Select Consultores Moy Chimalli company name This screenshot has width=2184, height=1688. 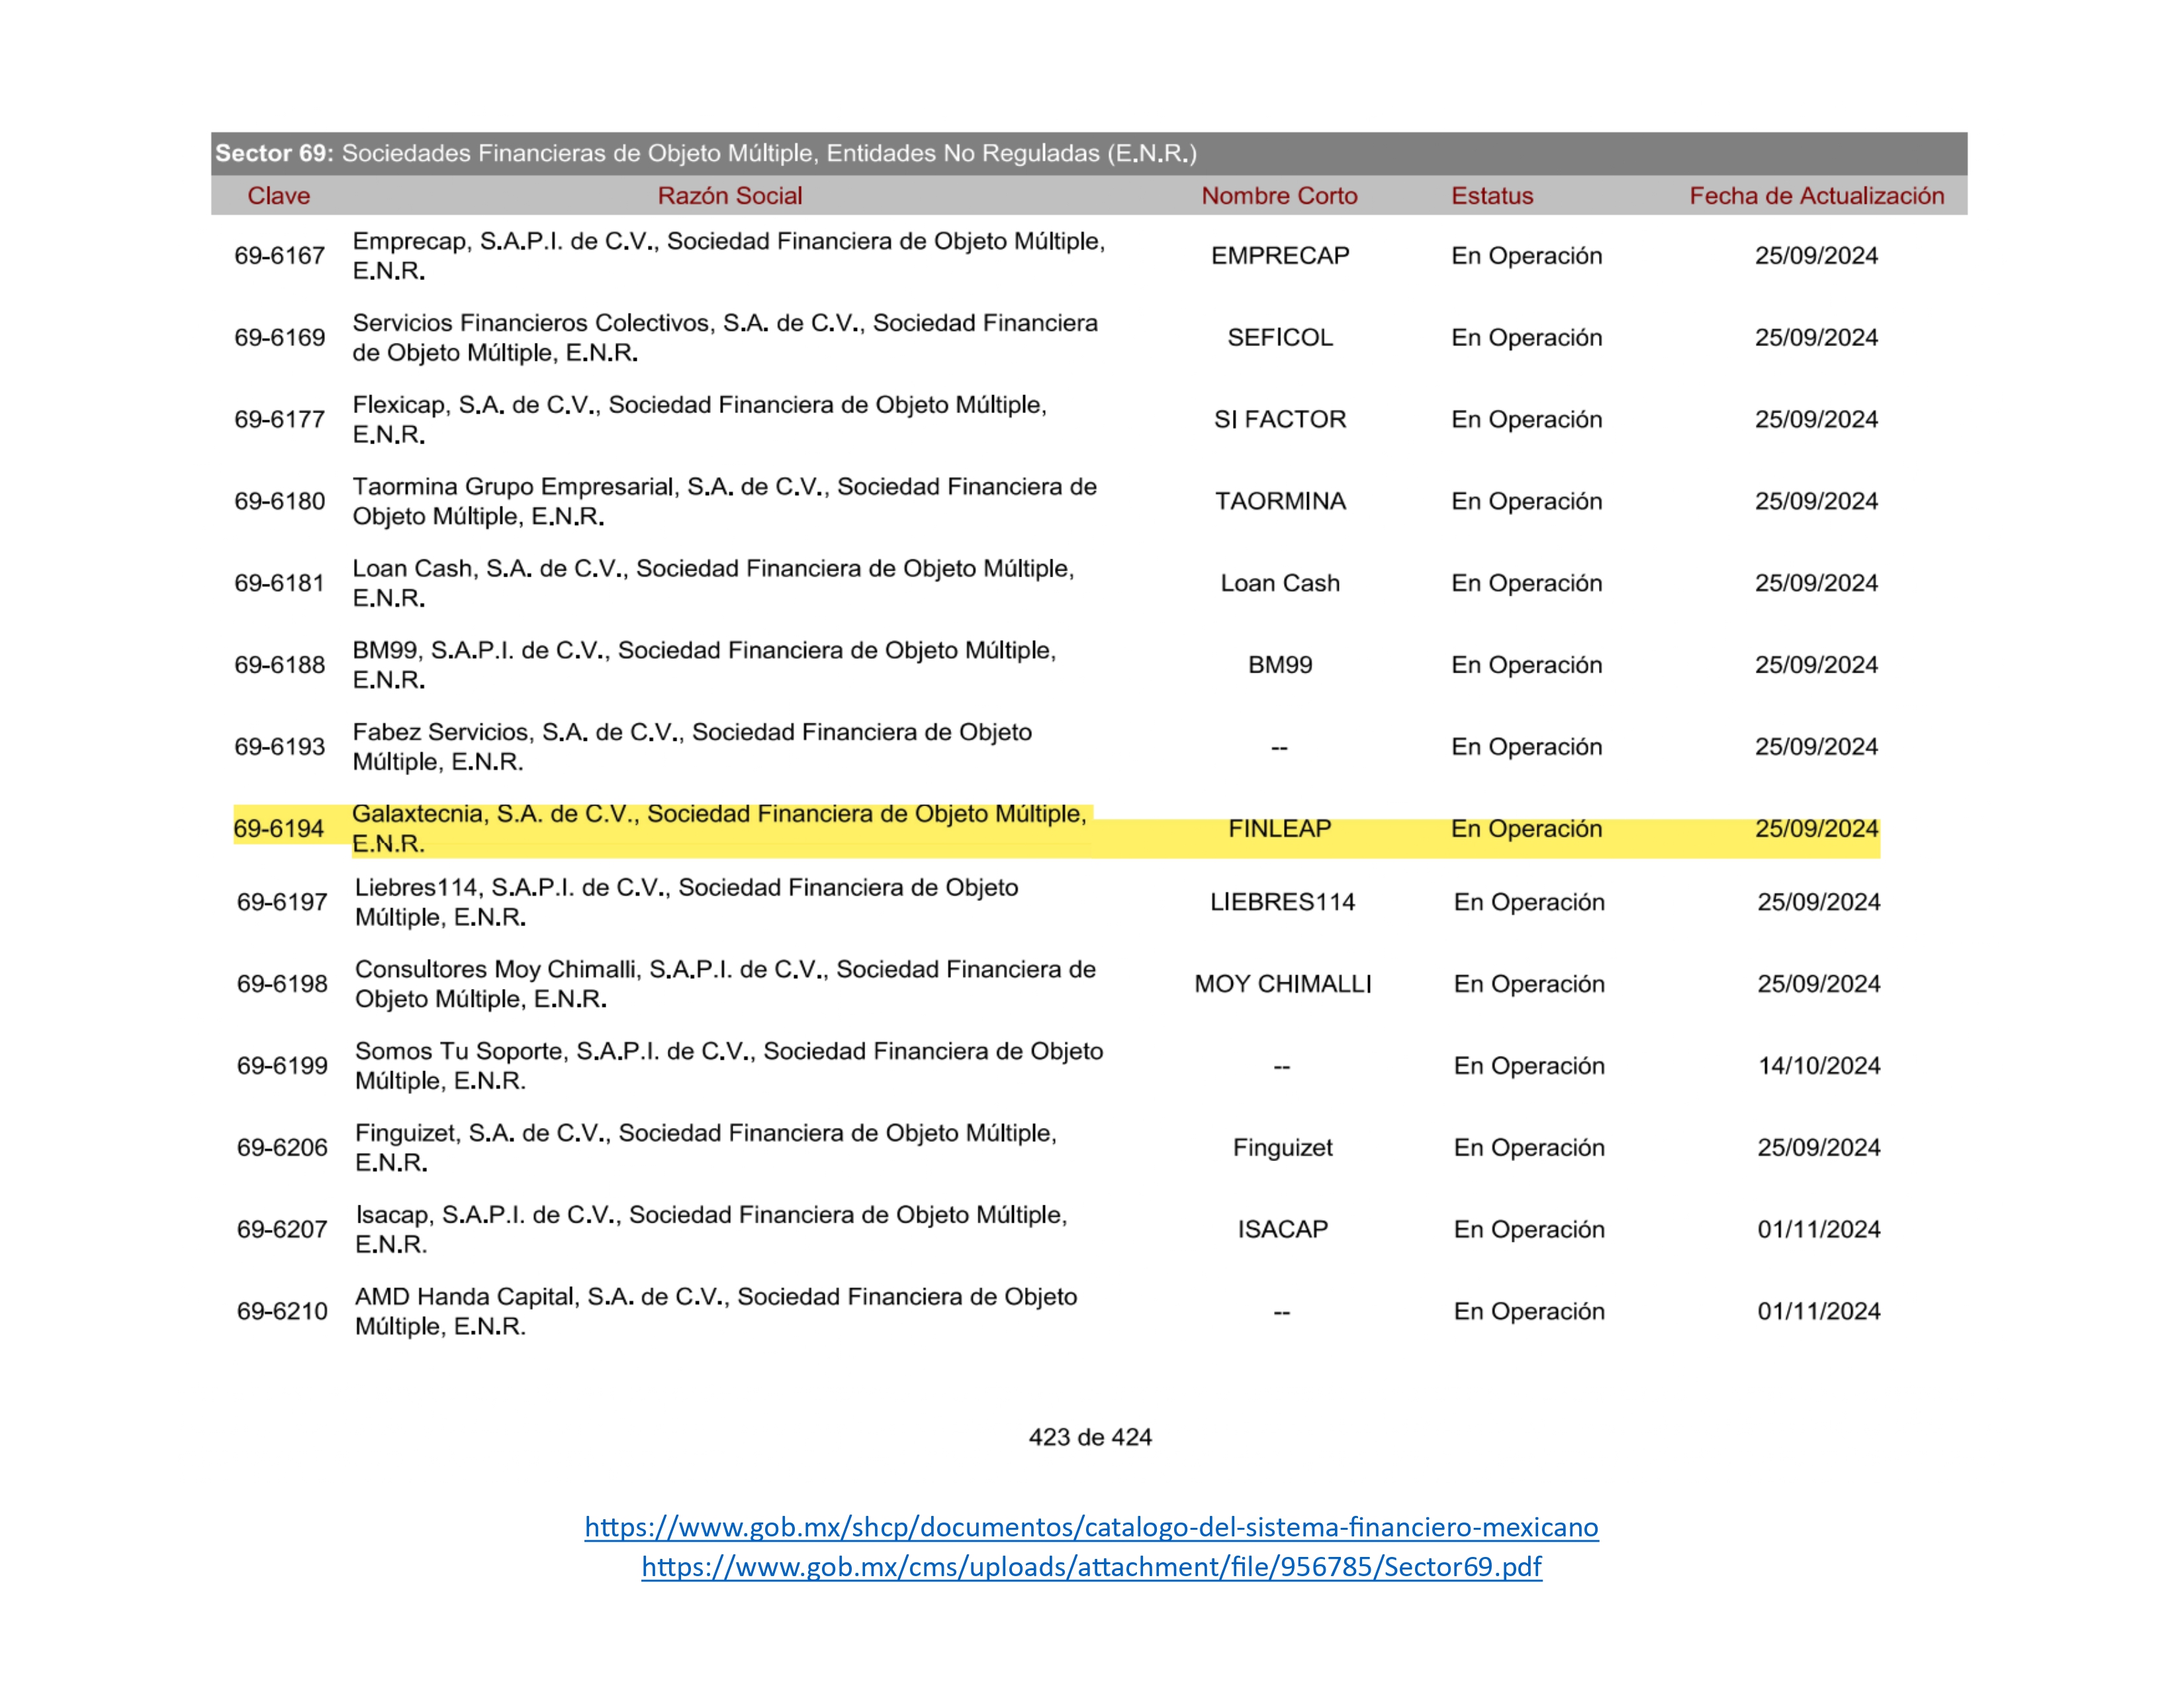pyautogui.click(x=726, y=985)
